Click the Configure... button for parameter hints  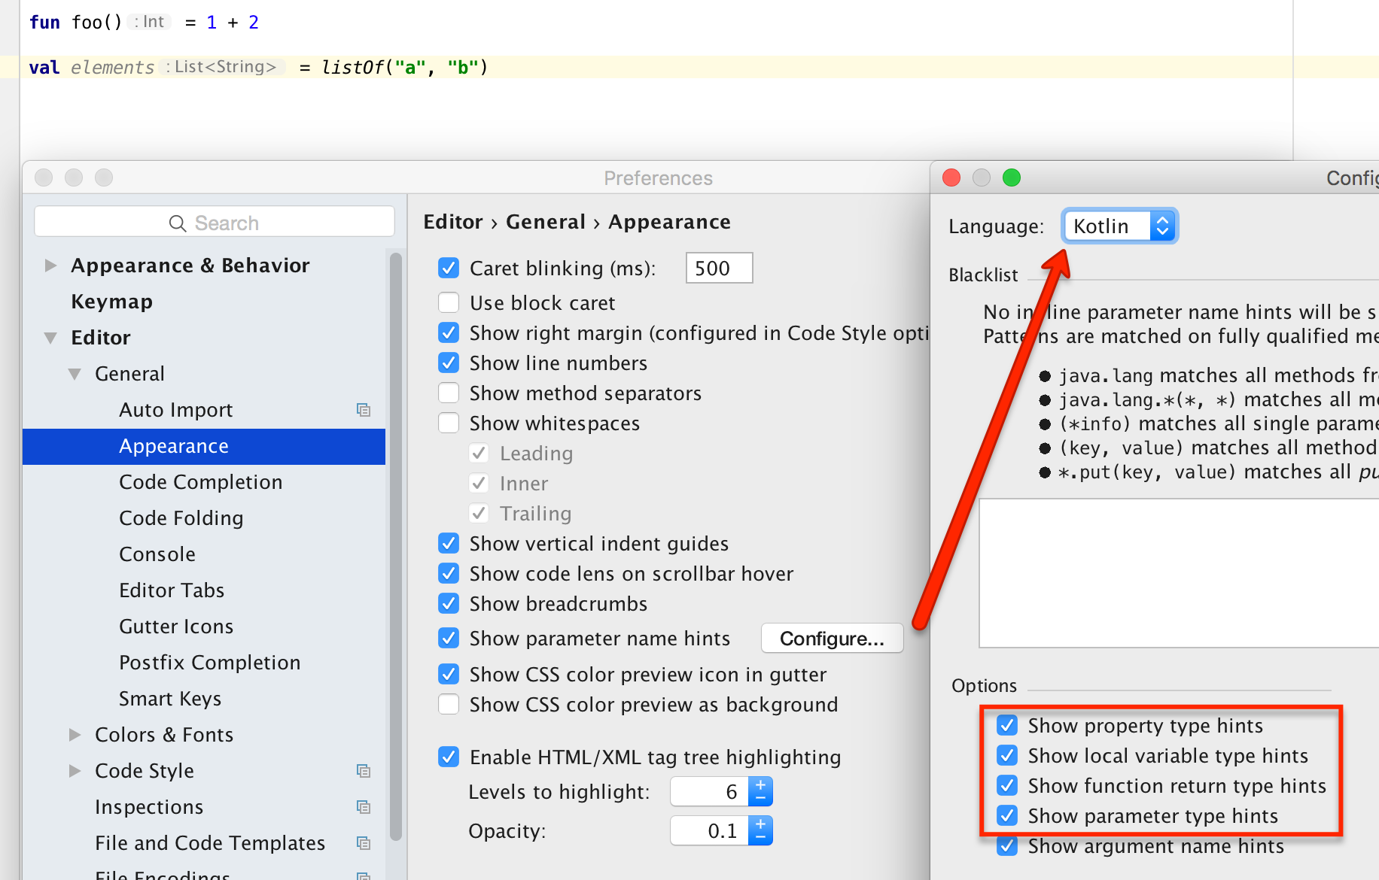coord(832,639)
